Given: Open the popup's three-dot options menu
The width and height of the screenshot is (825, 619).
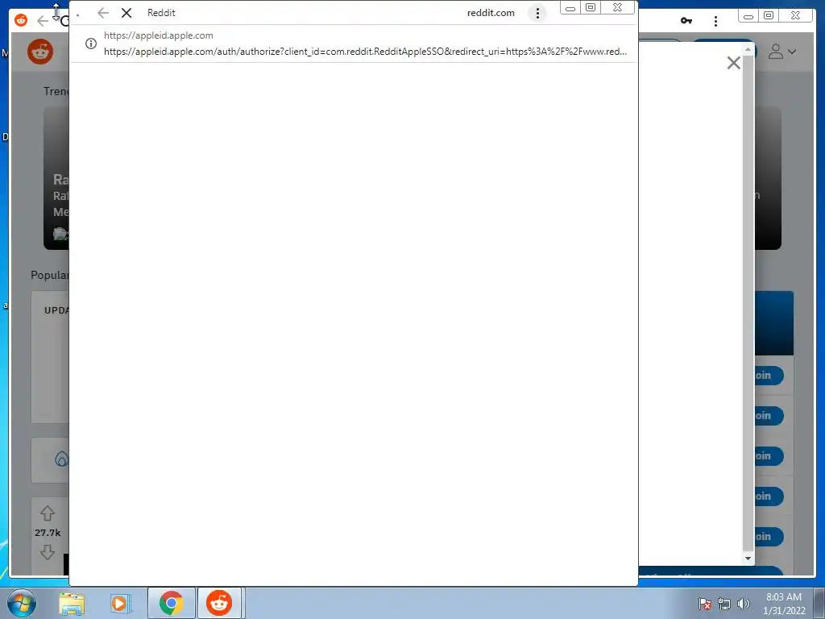Looking at the screenshot, I should point(537,13).
